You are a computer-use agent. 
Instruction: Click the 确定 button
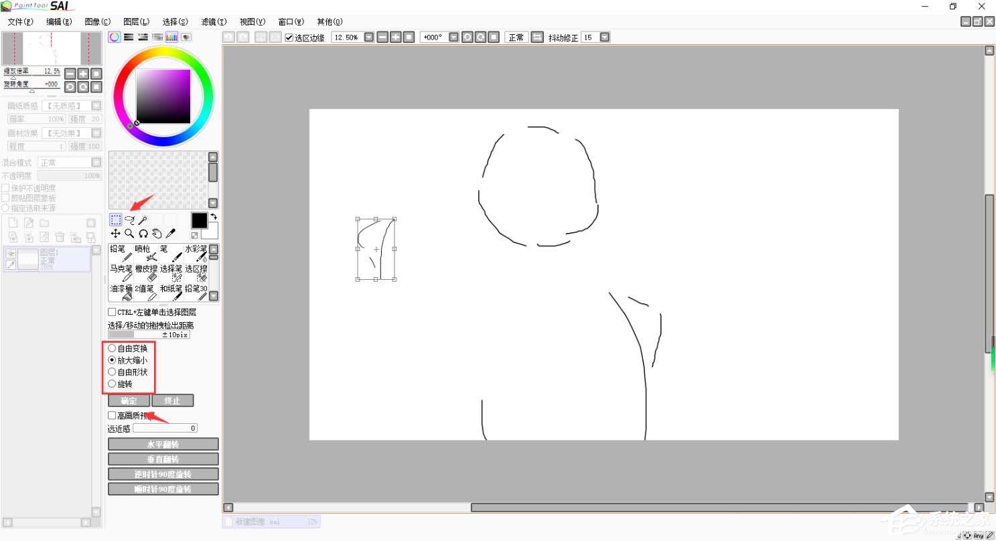pyautogui.click(x=129, y=400)
